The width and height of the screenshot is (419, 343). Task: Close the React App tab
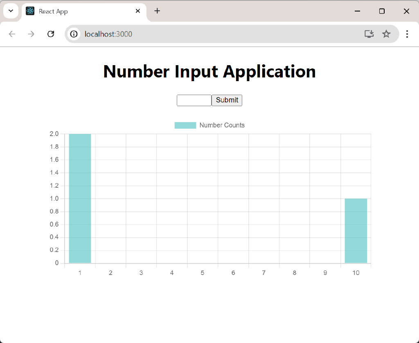pyautogui.click(x=138, y=11)
